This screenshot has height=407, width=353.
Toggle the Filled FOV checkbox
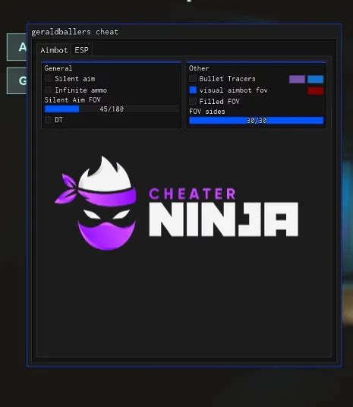coord(193,101)
